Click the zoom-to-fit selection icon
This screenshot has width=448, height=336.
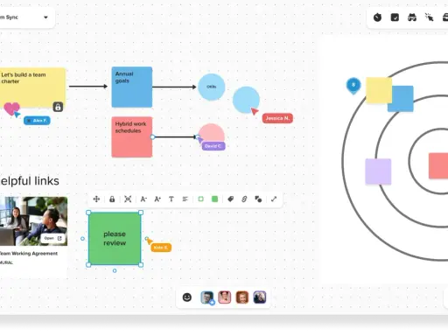click(x=128, y=199)
